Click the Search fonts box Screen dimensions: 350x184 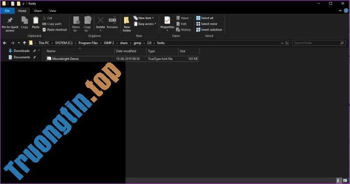click(319, 43)
